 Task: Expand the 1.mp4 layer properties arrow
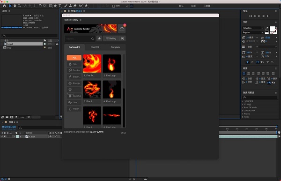(14, 136)
